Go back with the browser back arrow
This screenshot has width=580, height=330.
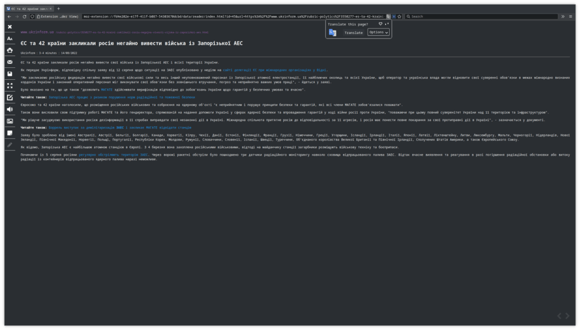(9, 16)
